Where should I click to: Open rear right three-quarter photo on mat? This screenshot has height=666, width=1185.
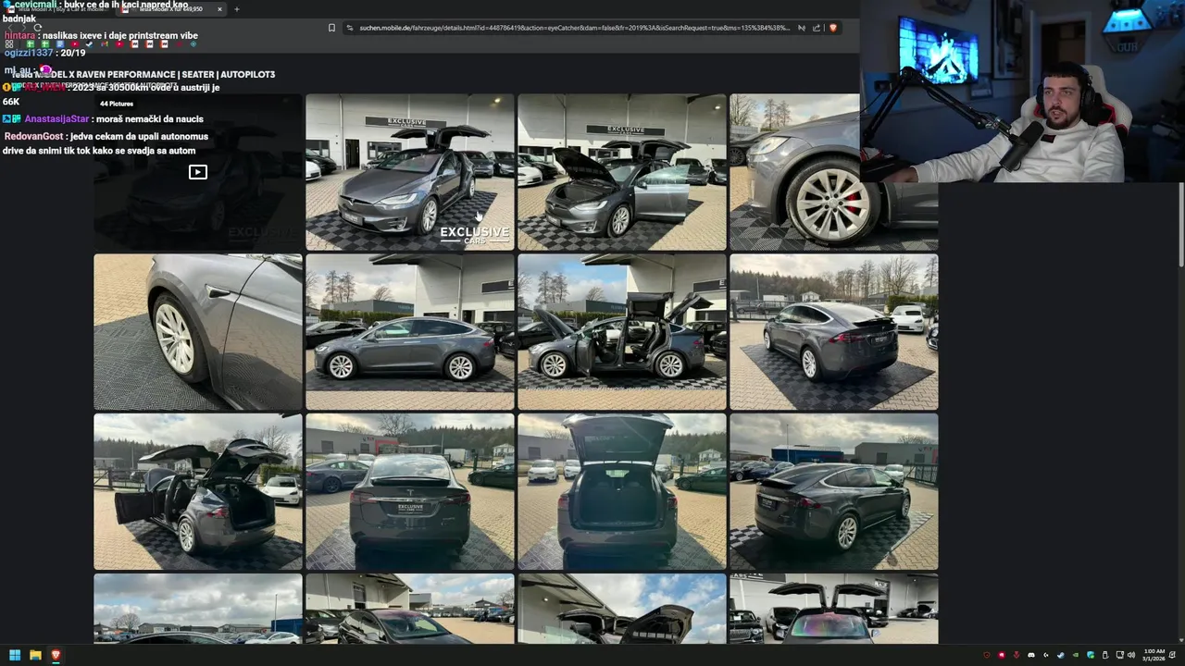pos(833,491)
